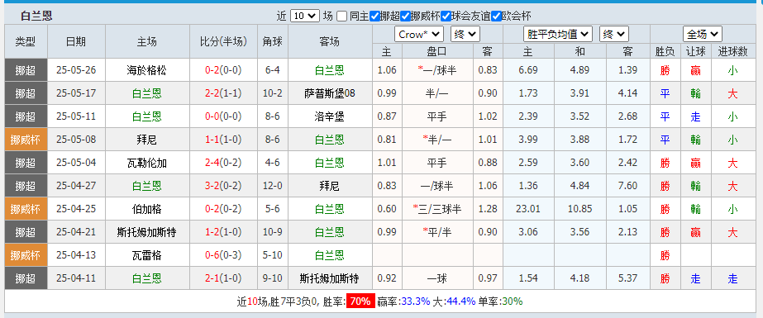Click draw odds value 10.85

579,209
